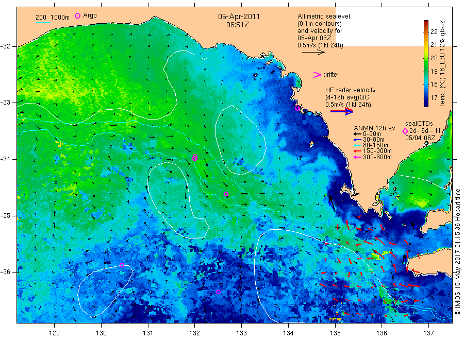Click the 136 longitude axis label

click(x=382, y=333)
